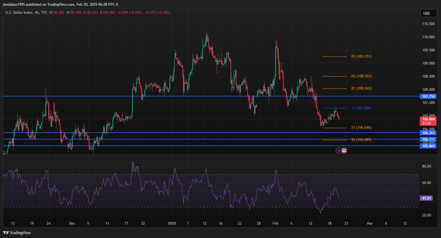Select the R3 (109.251) pivot label
Screen dimensions: 441x238
coord(361,56)
